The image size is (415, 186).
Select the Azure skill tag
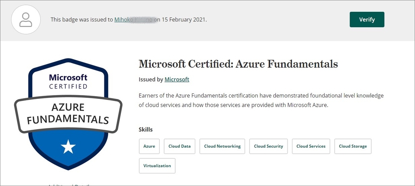(x=149, y=146)
